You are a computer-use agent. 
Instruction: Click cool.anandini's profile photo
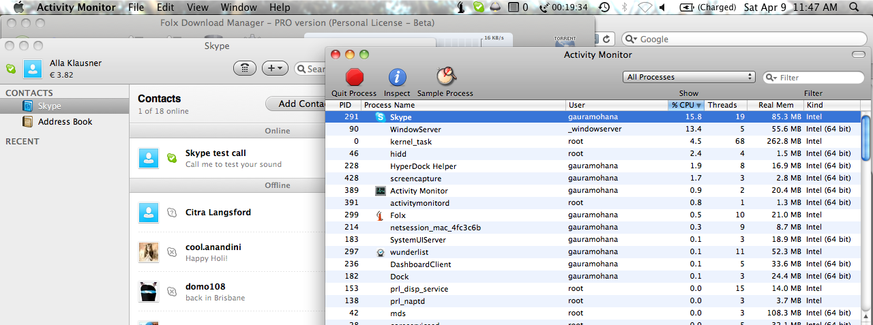149,252
